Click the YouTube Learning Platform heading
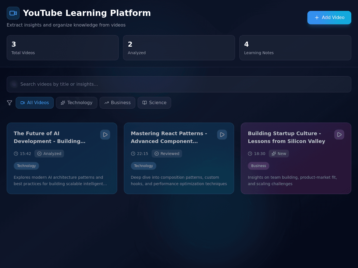The height and width of the screenshot is (268, 358). pyautogui.click(x=87, y=13)
